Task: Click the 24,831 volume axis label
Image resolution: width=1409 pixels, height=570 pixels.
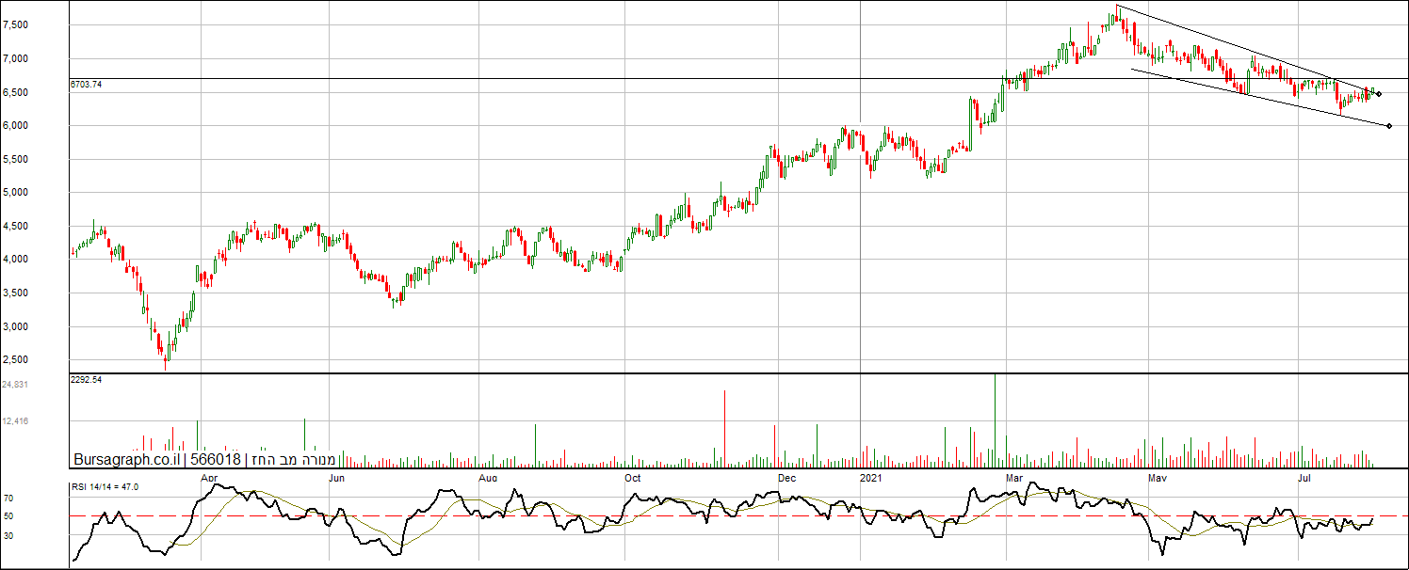Action: click(14, 385)
